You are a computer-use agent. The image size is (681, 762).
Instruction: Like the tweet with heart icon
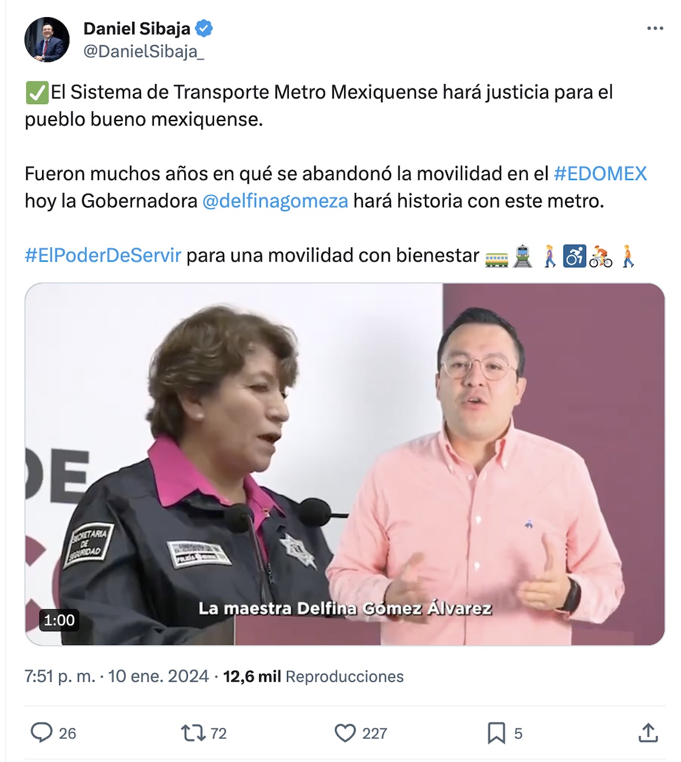(x=345, y=733)
